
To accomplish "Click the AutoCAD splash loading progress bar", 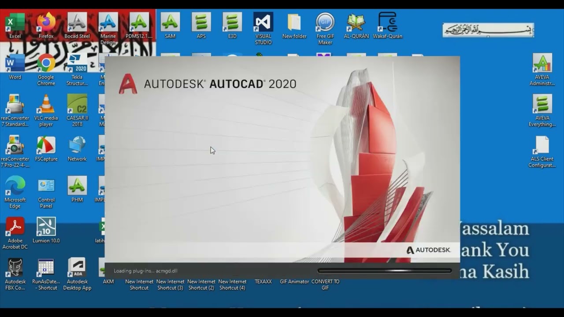I will coord(385,271).
